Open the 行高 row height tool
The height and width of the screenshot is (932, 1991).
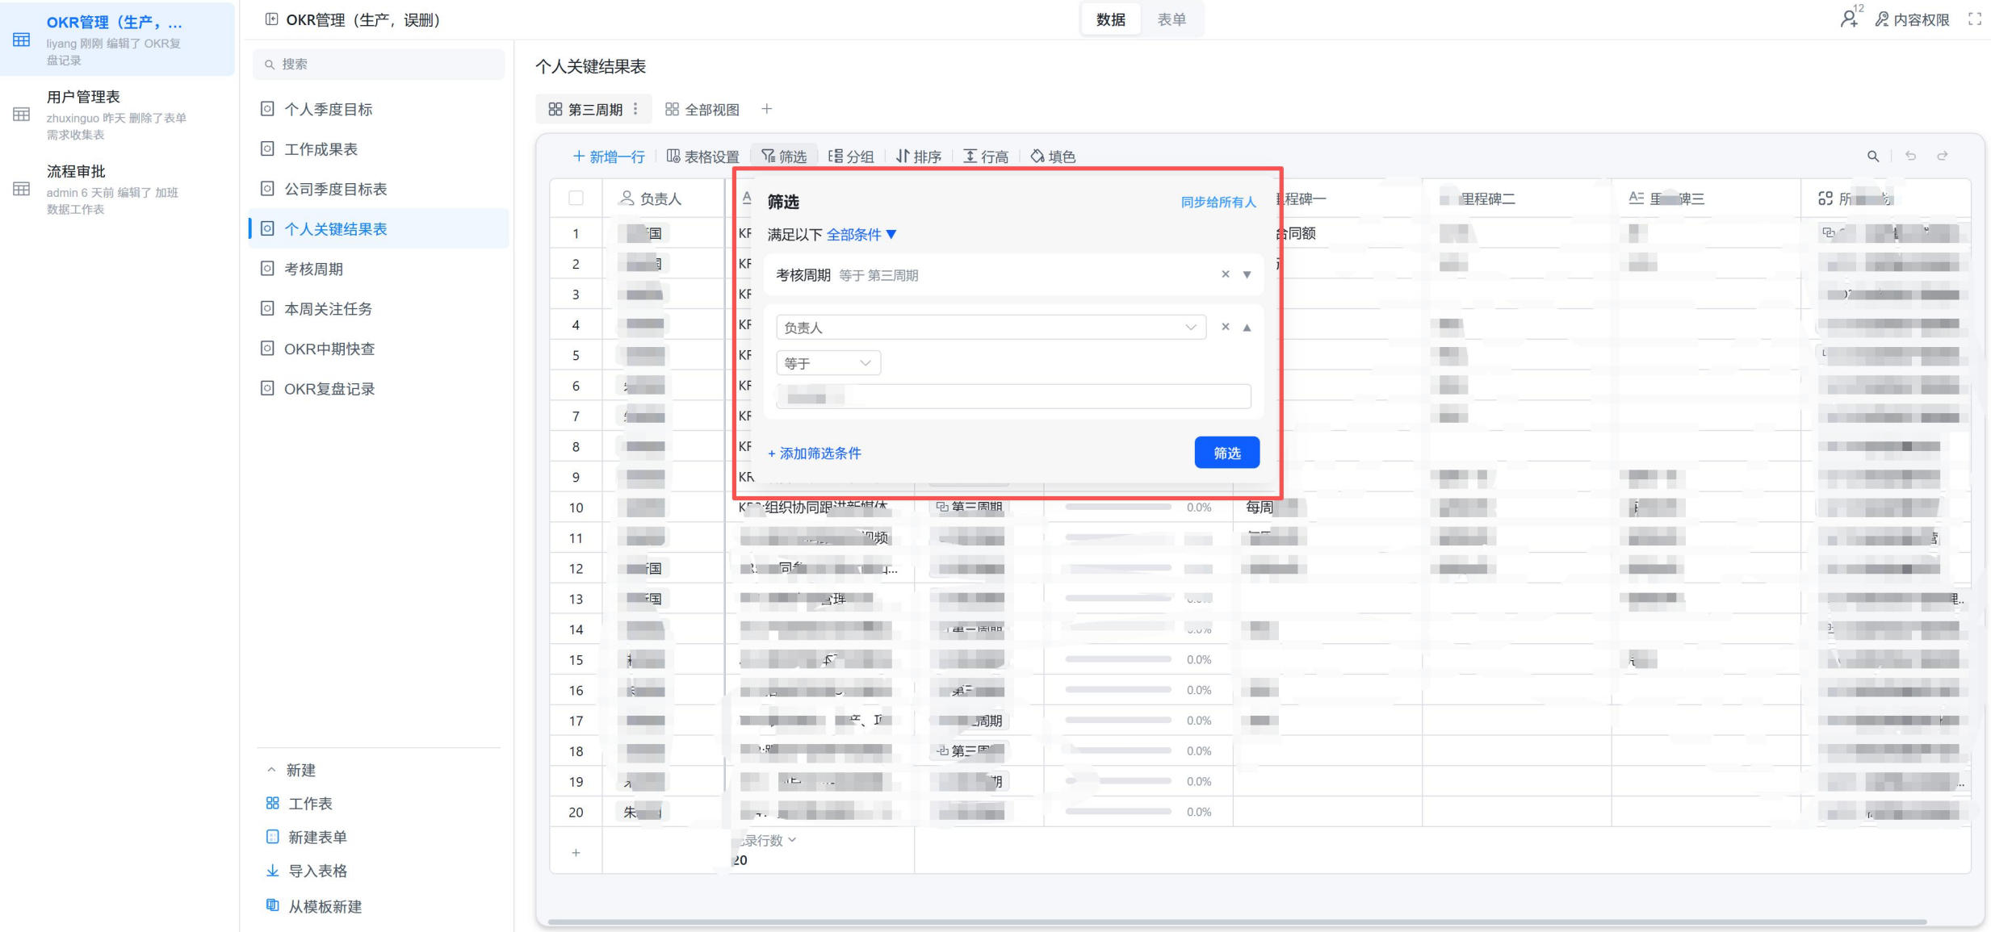[x=986, y=157]
